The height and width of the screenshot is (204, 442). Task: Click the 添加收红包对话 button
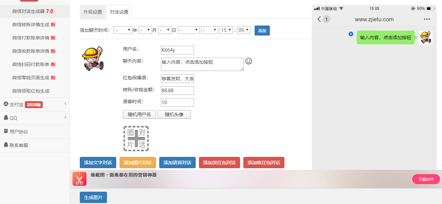coord(264,163)
